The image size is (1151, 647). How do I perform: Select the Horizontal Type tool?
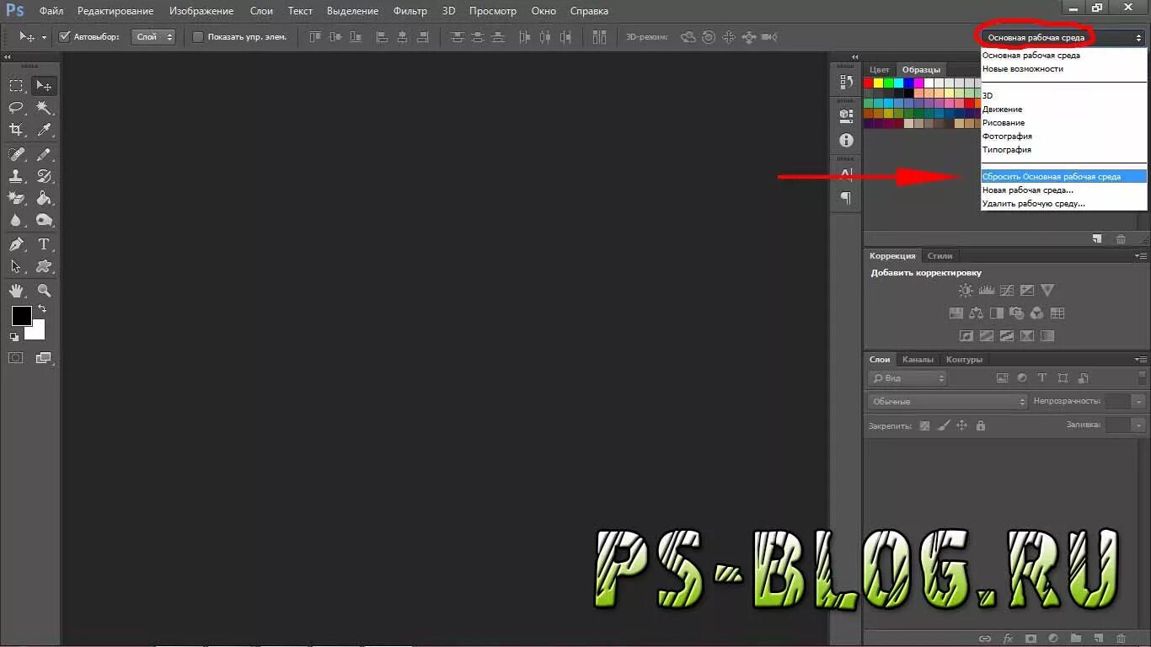pos(44,243)
